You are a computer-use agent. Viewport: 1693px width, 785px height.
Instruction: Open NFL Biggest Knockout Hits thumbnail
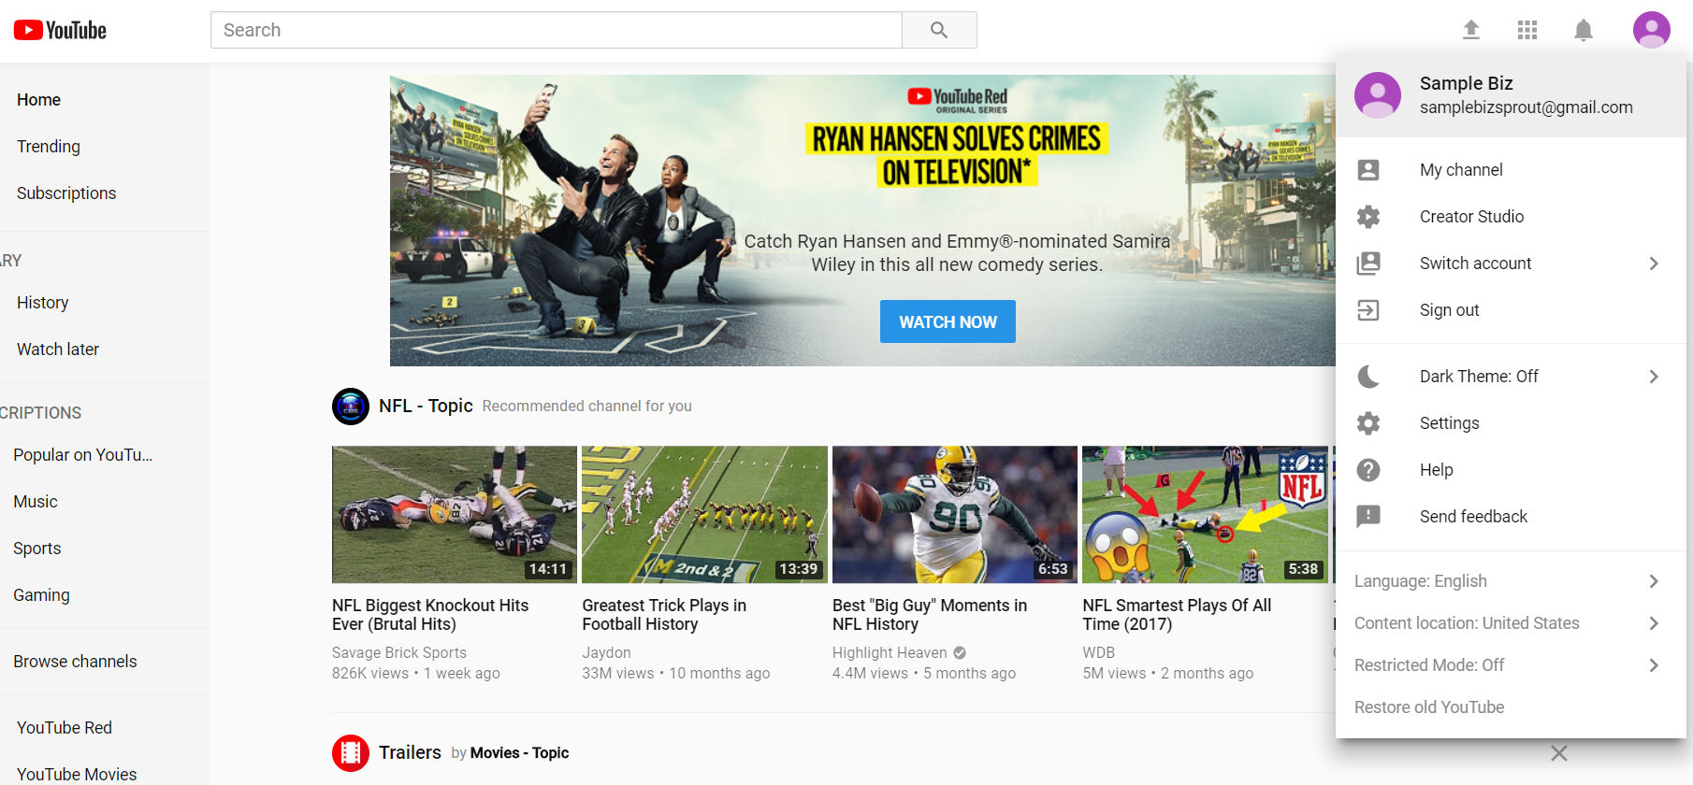click(455, 515)
